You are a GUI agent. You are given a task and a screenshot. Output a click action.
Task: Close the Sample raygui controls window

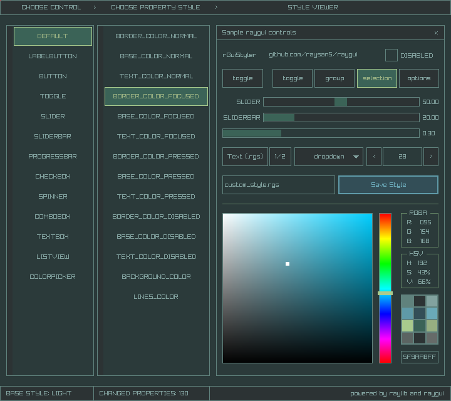[436, 33]
